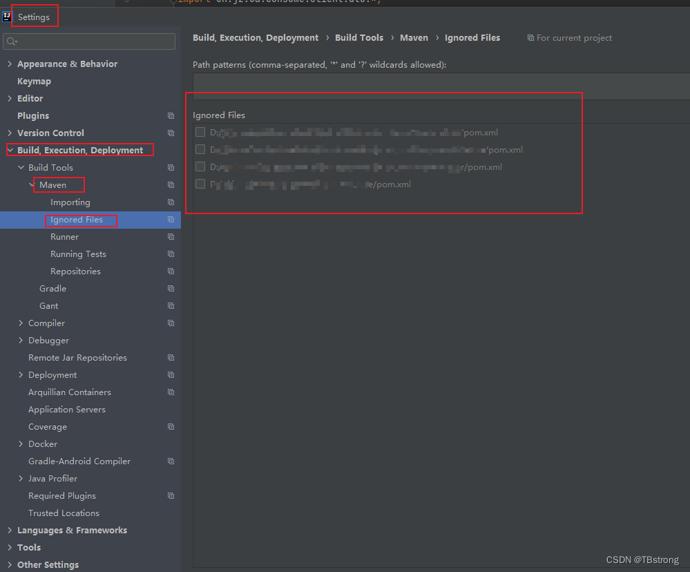The width and height of the screenshot is (690, 572).
Task: Collapse the Build Tools node
Action: click(x=21, y=168)
